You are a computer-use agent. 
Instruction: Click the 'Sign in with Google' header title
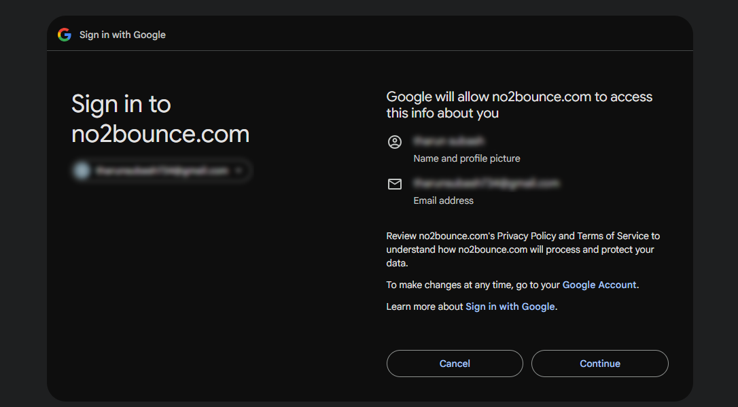tap(122, 35)
